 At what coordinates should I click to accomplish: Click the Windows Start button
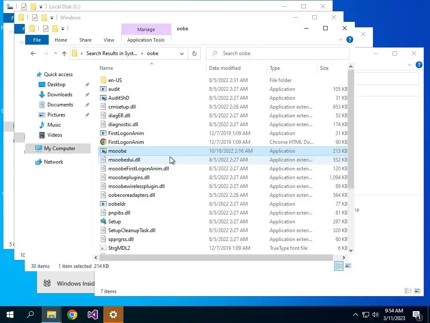tap(10, 315)
